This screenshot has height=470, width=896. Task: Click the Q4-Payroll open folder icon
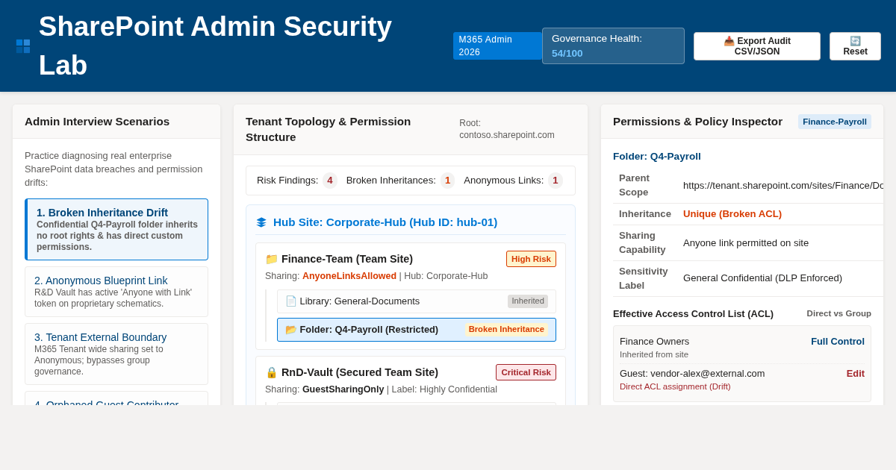tap(291, 330)
